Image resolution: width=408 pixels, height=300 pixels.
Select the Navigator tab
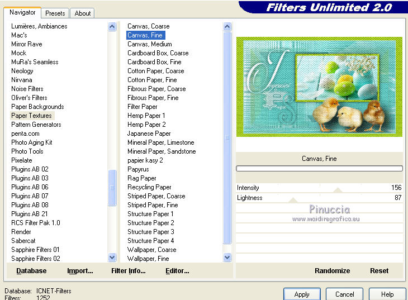[22, 12]
